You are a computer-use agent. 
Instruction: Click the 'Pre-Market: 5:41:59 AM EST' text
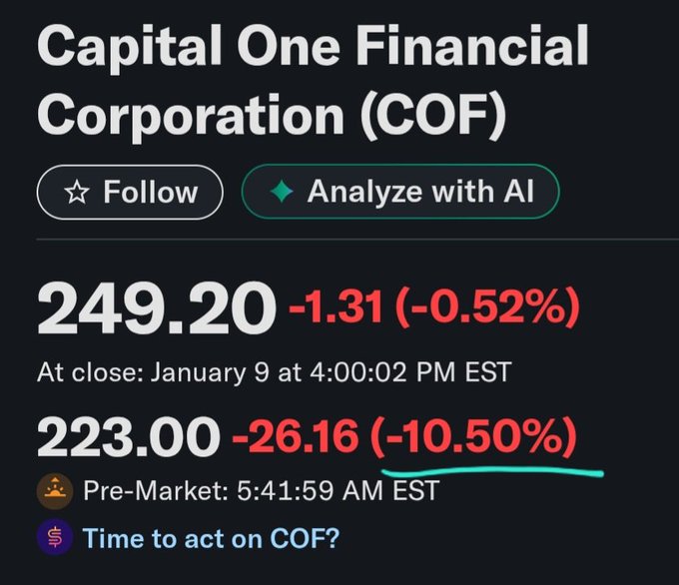point(260,491)
